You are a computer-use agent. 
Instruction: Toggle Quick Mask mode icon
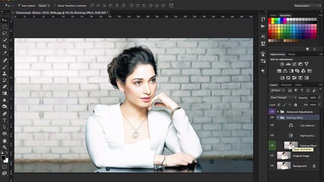point(5,166)
